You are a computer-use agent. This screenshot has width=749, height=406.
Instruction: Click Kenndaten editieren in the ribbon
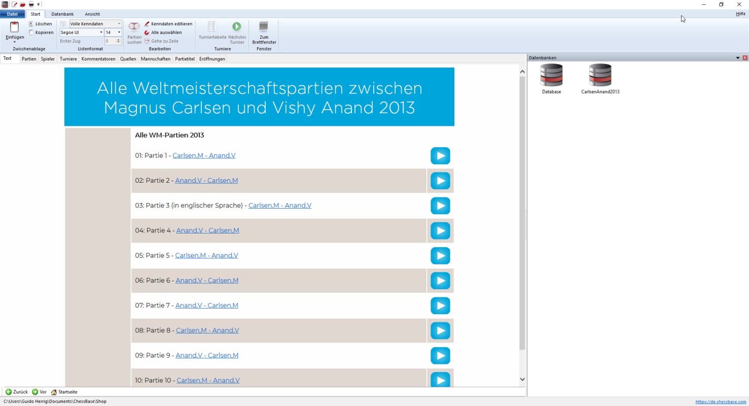[x=168, y=24]
